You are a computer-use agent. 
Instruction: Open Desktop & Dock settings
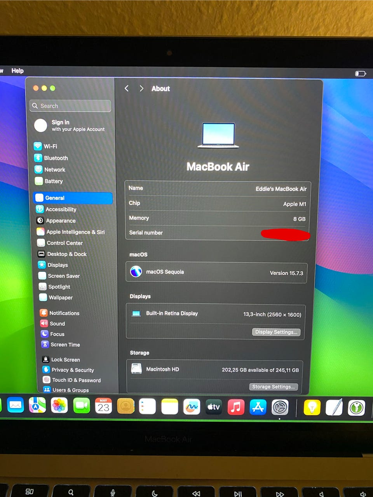click(63, 254)
